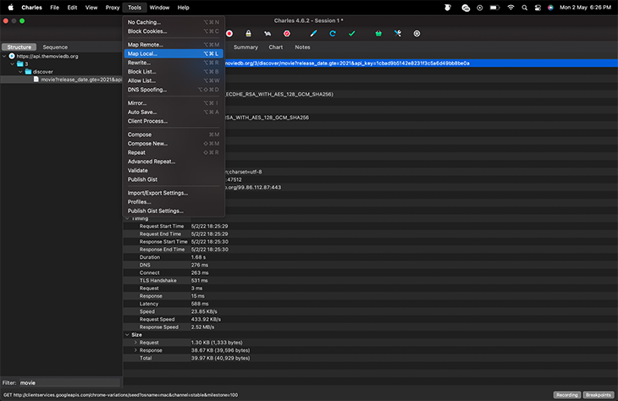Choose Rewrite from the Tools menu
Screen dimensions: 618x401
[x=139, y=63]
